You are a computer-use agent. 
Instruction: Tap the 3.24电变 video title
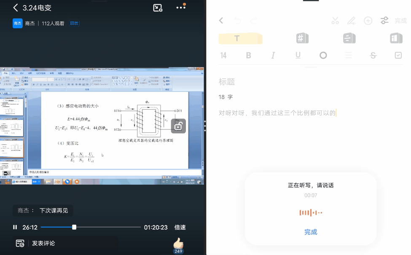point(37,8)
